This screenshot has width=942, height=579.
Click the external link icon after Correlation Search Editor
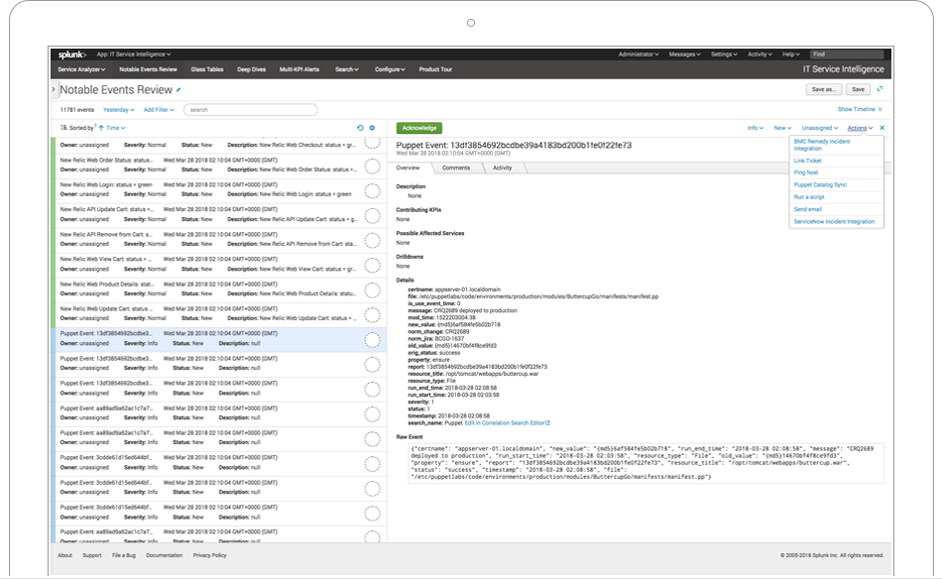pyautogui.click(x=547, y=422)
